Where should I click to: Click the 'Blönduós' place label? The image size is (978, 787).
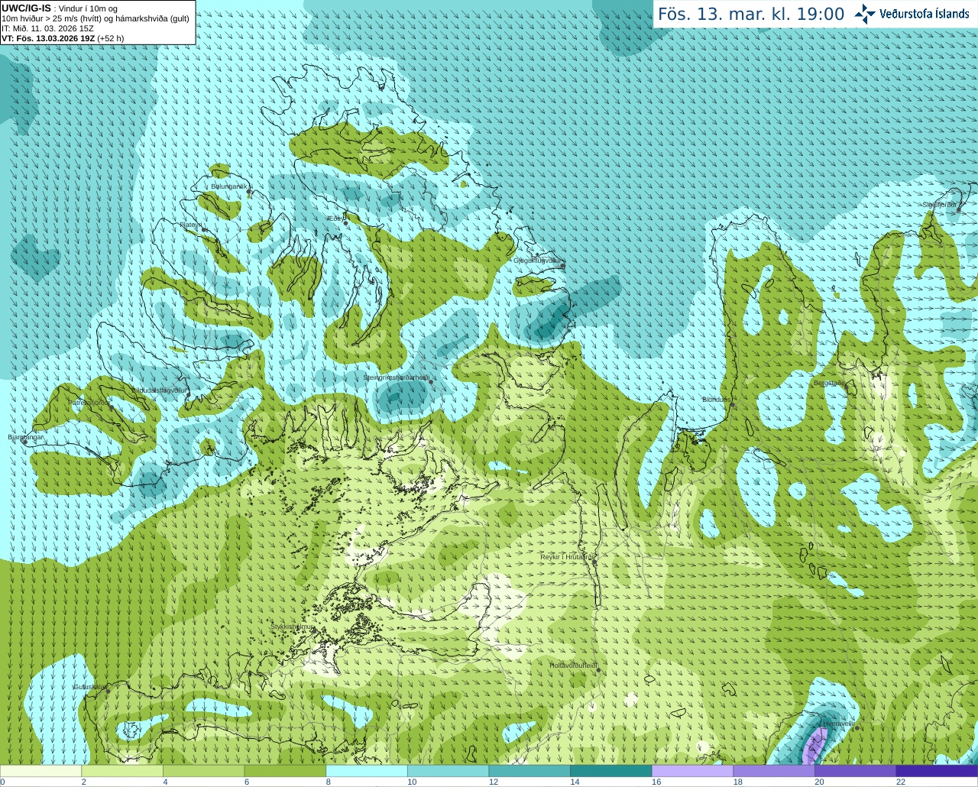click(717, 400)
